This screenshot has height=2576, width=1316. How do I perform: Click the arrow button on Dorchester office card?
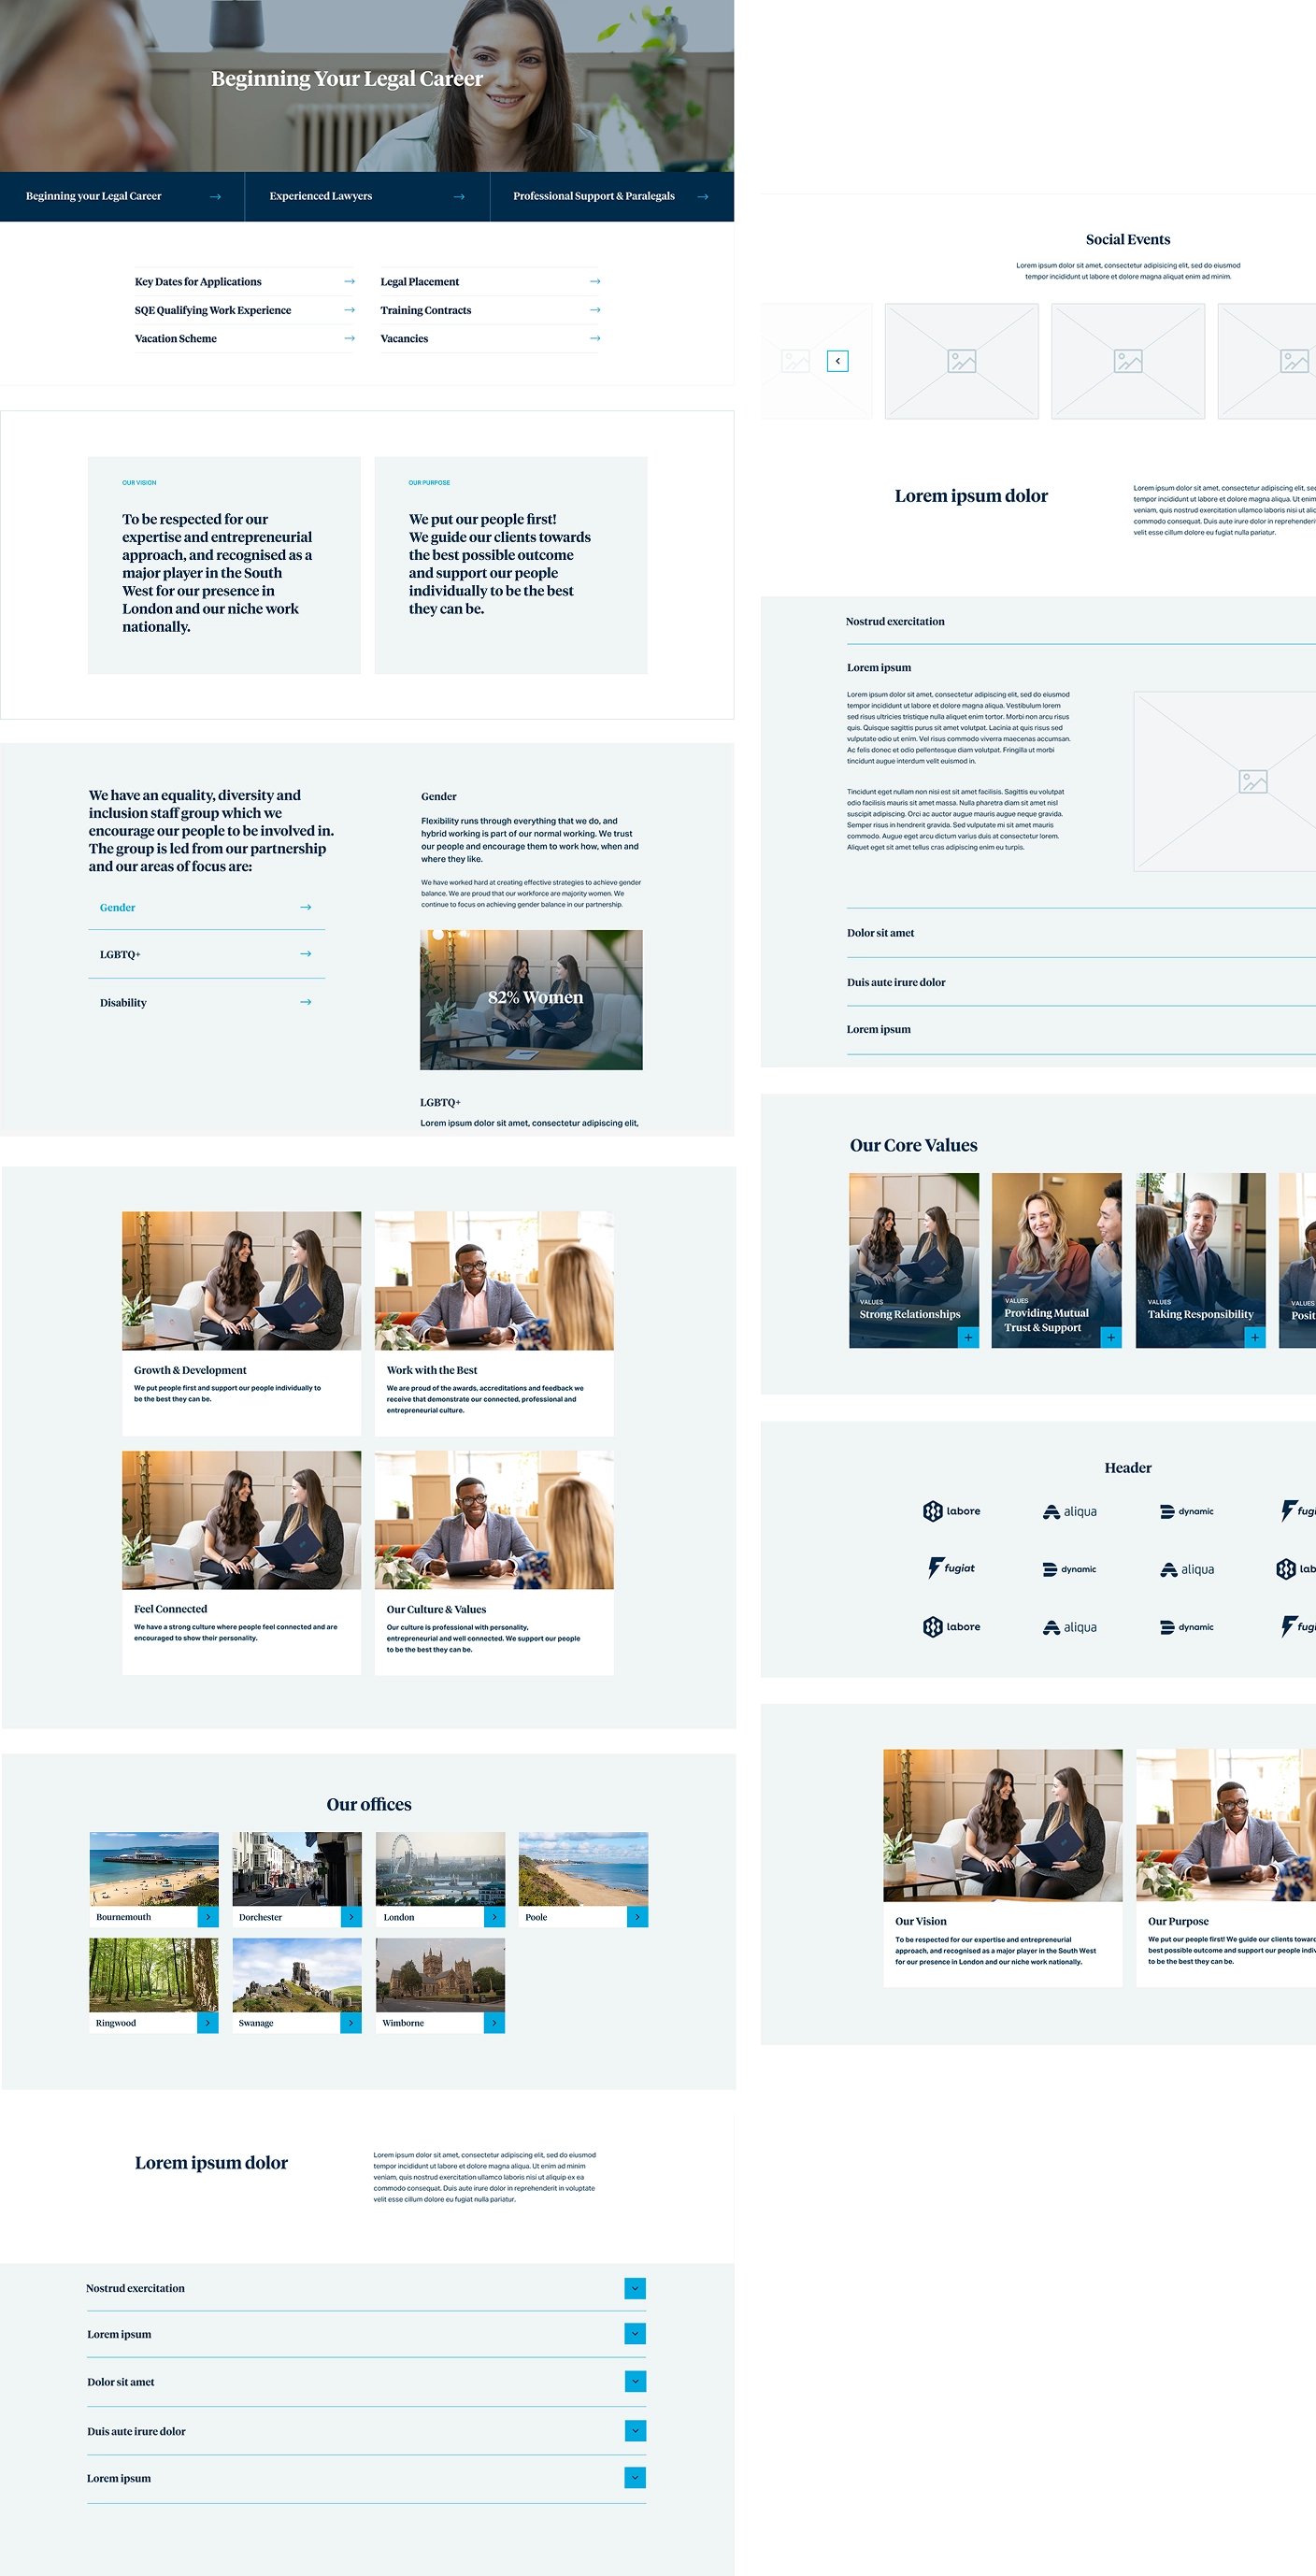[351, 1916]
